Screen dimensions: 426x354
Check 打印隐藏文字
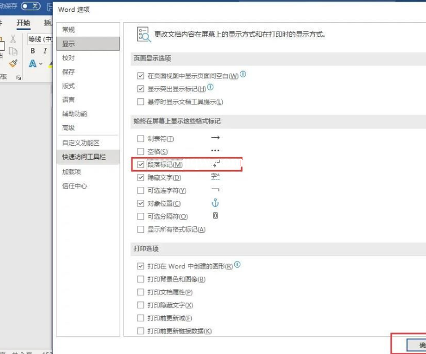(x=140, y=305)
